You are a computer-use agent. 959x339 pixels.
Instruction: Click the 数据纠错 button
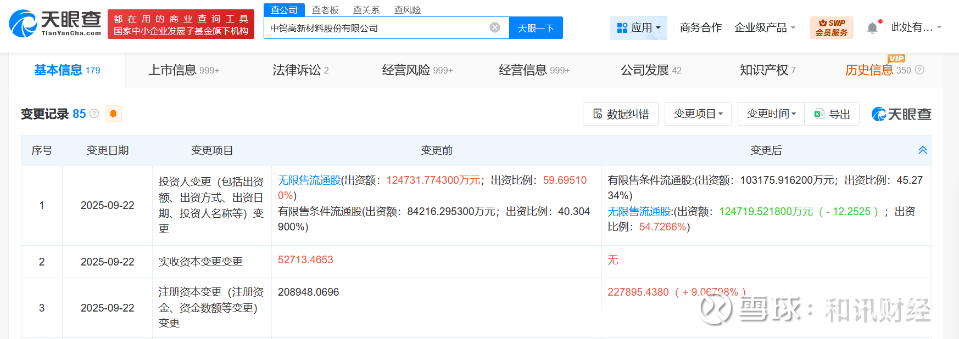click(621, 114)
